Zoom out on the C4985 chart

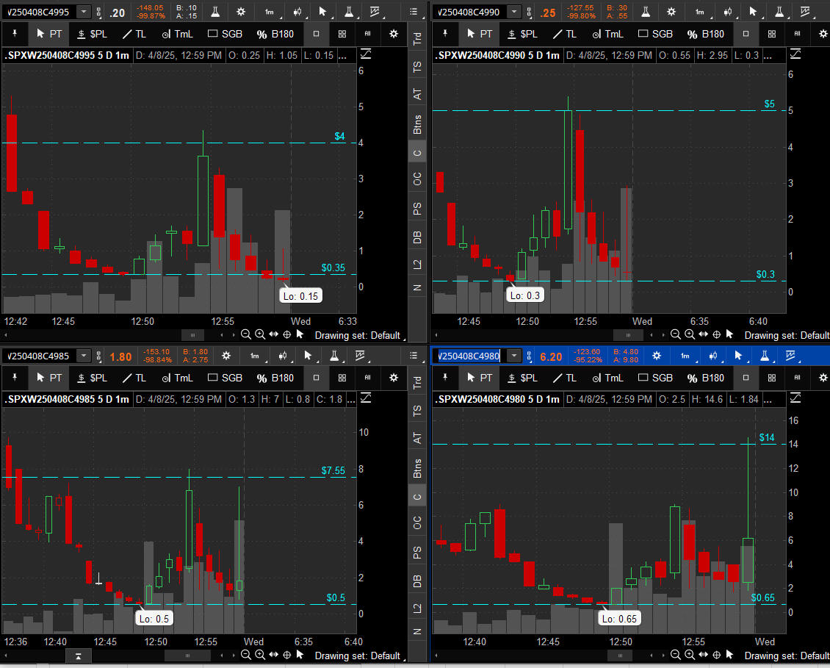tap(245, 655)
